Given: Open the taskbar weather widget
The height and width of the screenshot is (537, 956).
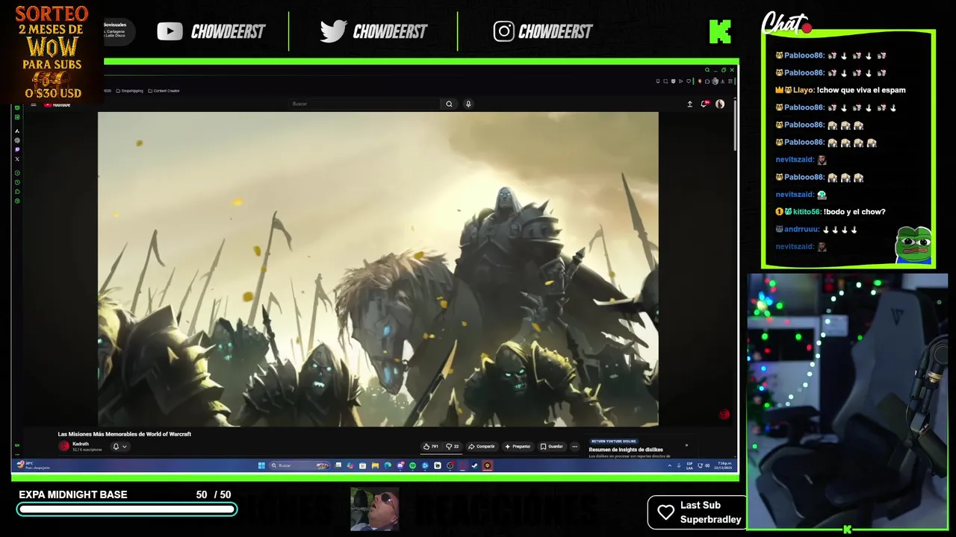Looking at the screenshot, I should click(x=34, y=465).
